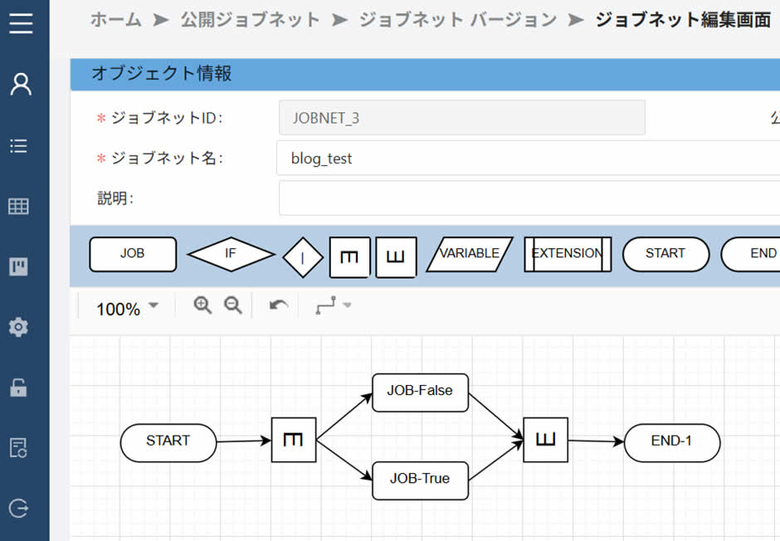Viewport: 780px width, 541px height.
Task: Zoom out using the magnifier minus icon
Action: (233, 305)
